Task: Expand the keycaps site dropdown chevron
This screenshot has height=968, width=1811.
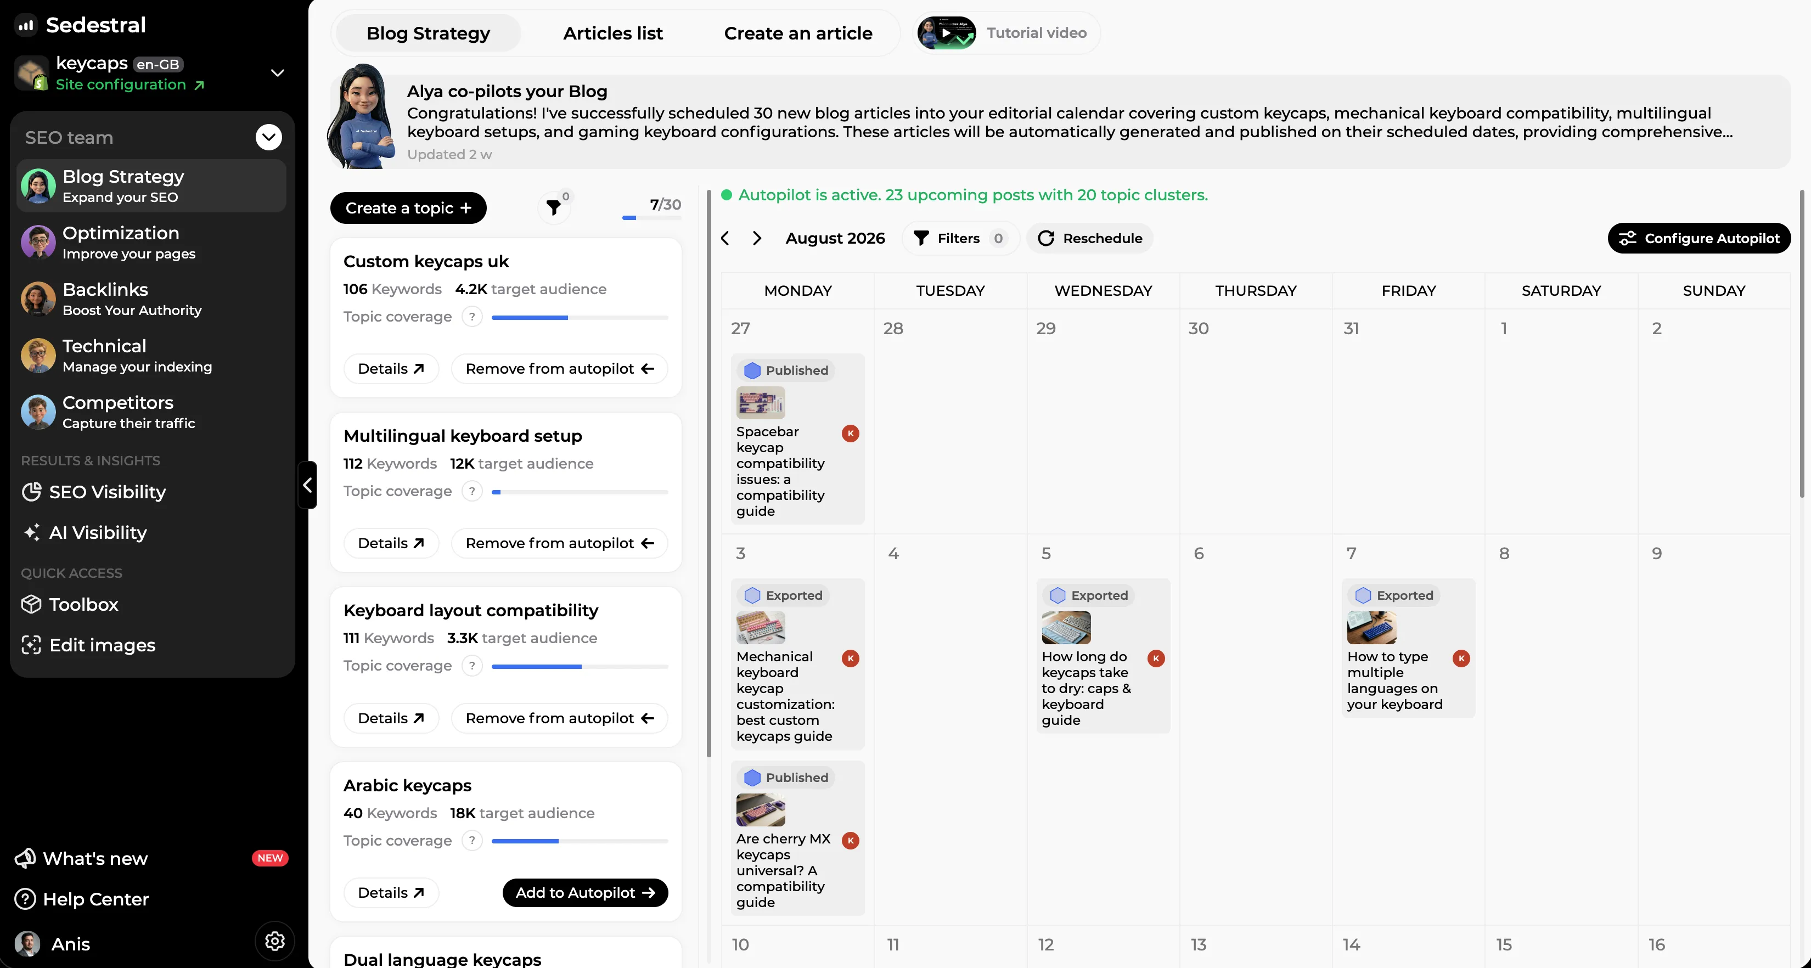Action: tap(278, 73)
